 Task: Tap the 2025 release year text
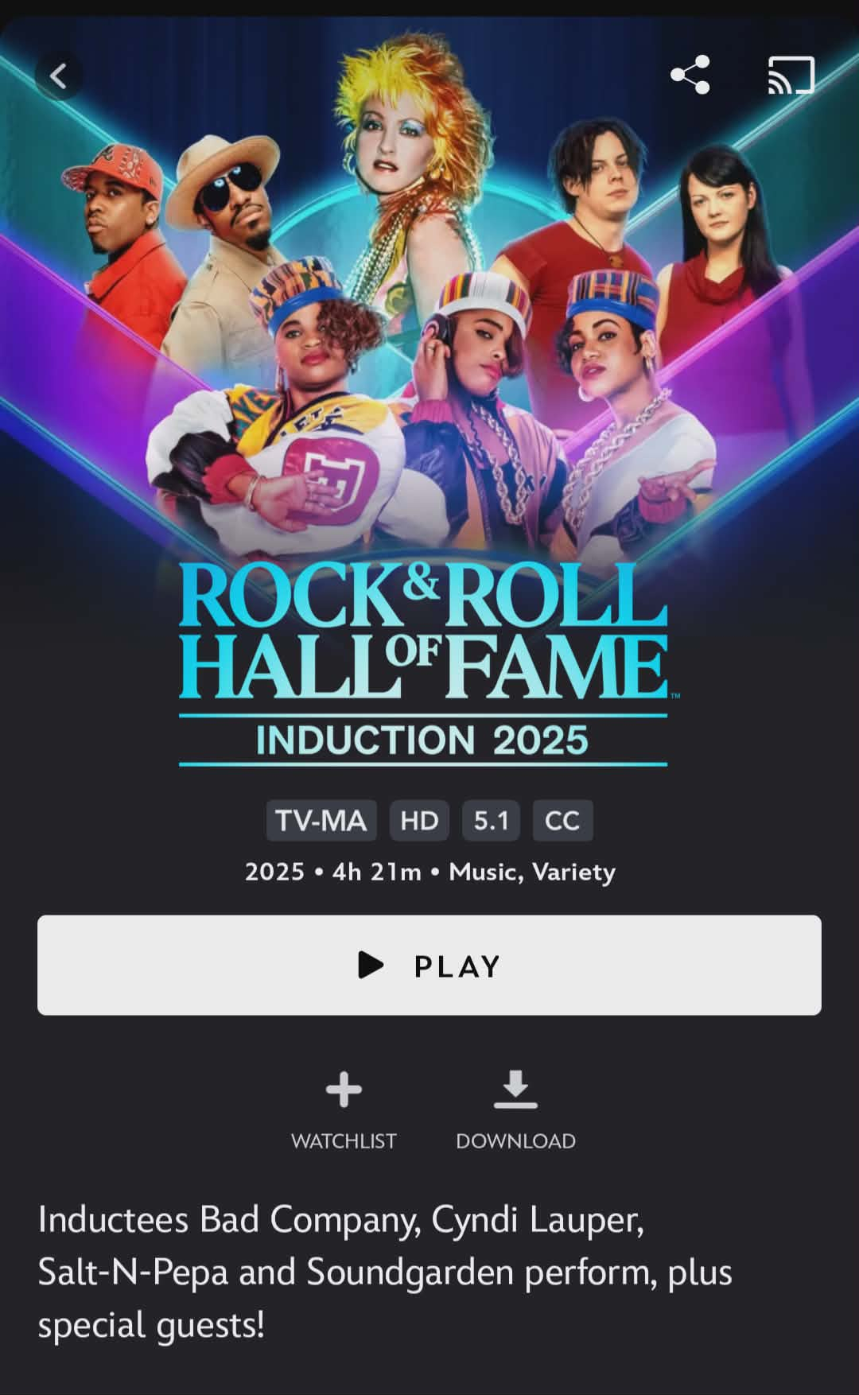[x=274, y=872]
